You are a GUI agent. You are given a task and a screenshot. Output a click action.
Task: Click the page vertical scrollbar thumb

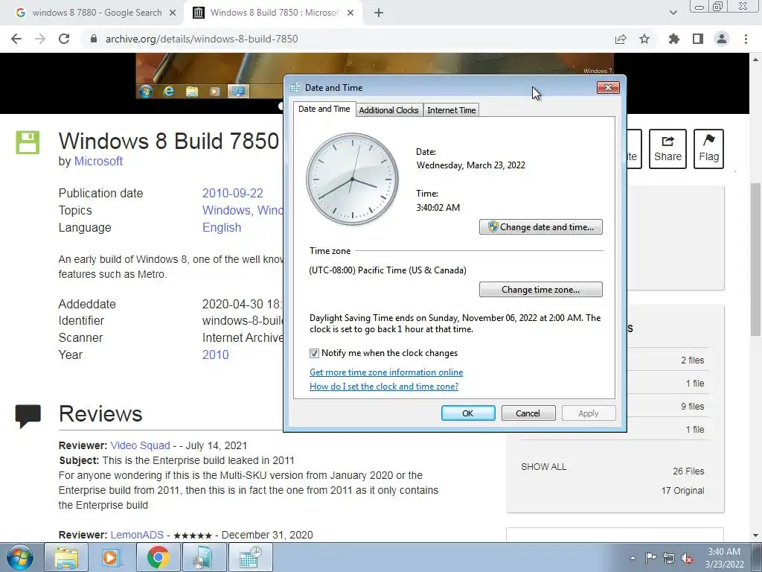pos(755,258)
